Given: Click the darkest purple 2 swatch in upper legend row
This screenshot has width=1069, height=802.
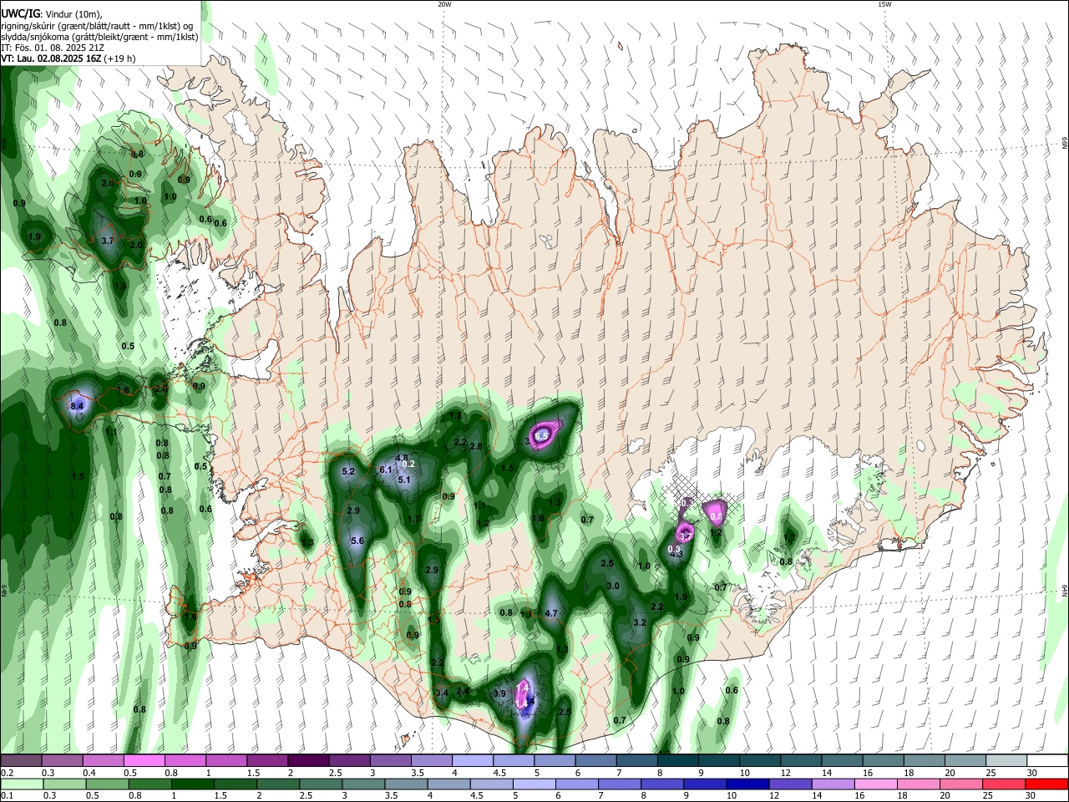Looking at the screenshot, I should pos(307,760).
